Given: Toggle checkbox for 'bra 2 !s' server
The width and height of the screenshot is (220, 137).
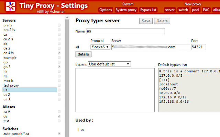Looking at the screenshot, I should [x=59, y=30].
